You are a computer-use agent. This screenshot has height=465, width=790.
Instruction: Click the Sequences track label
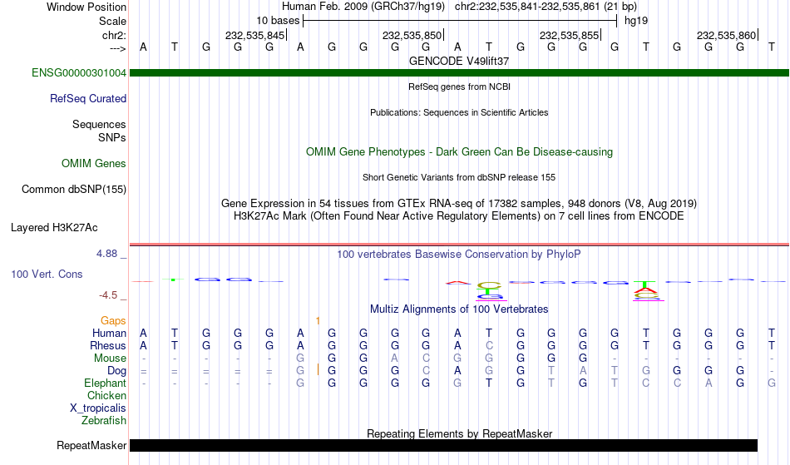[x=99, y=124]
